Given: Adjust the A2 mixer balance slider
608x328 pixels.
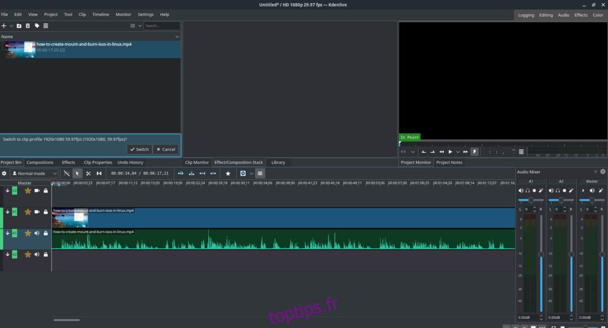Looking at the screenshot, I should [x=561, y=200].
